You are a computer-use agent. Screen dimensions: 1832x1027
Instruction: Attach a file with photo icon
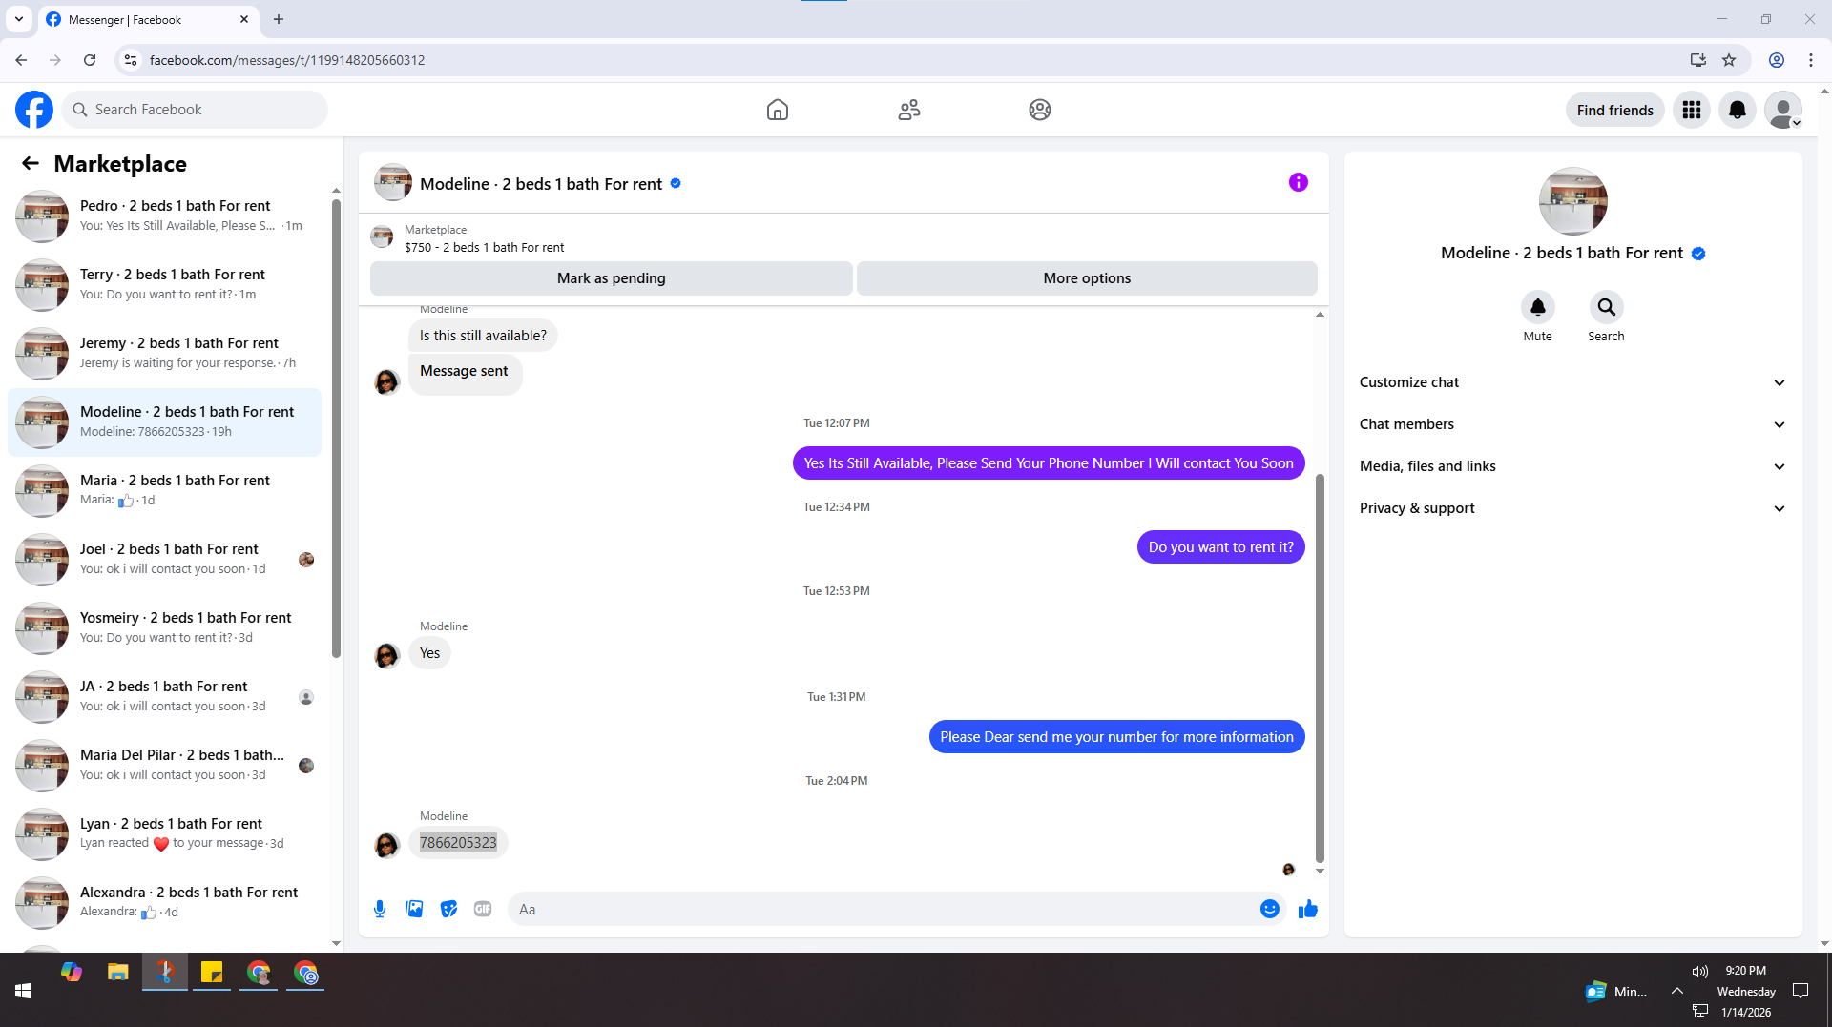(414, 909)
